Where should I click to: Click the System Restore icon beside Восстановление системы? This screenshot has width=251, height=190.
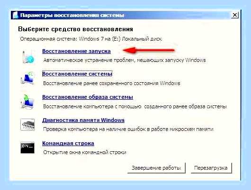click(x=27, y=78)
